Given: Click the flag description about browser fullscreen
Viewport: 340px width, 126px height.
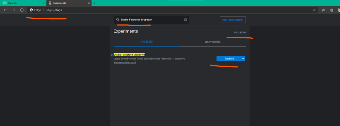Looking at the screenshot, I should (149, 59).
